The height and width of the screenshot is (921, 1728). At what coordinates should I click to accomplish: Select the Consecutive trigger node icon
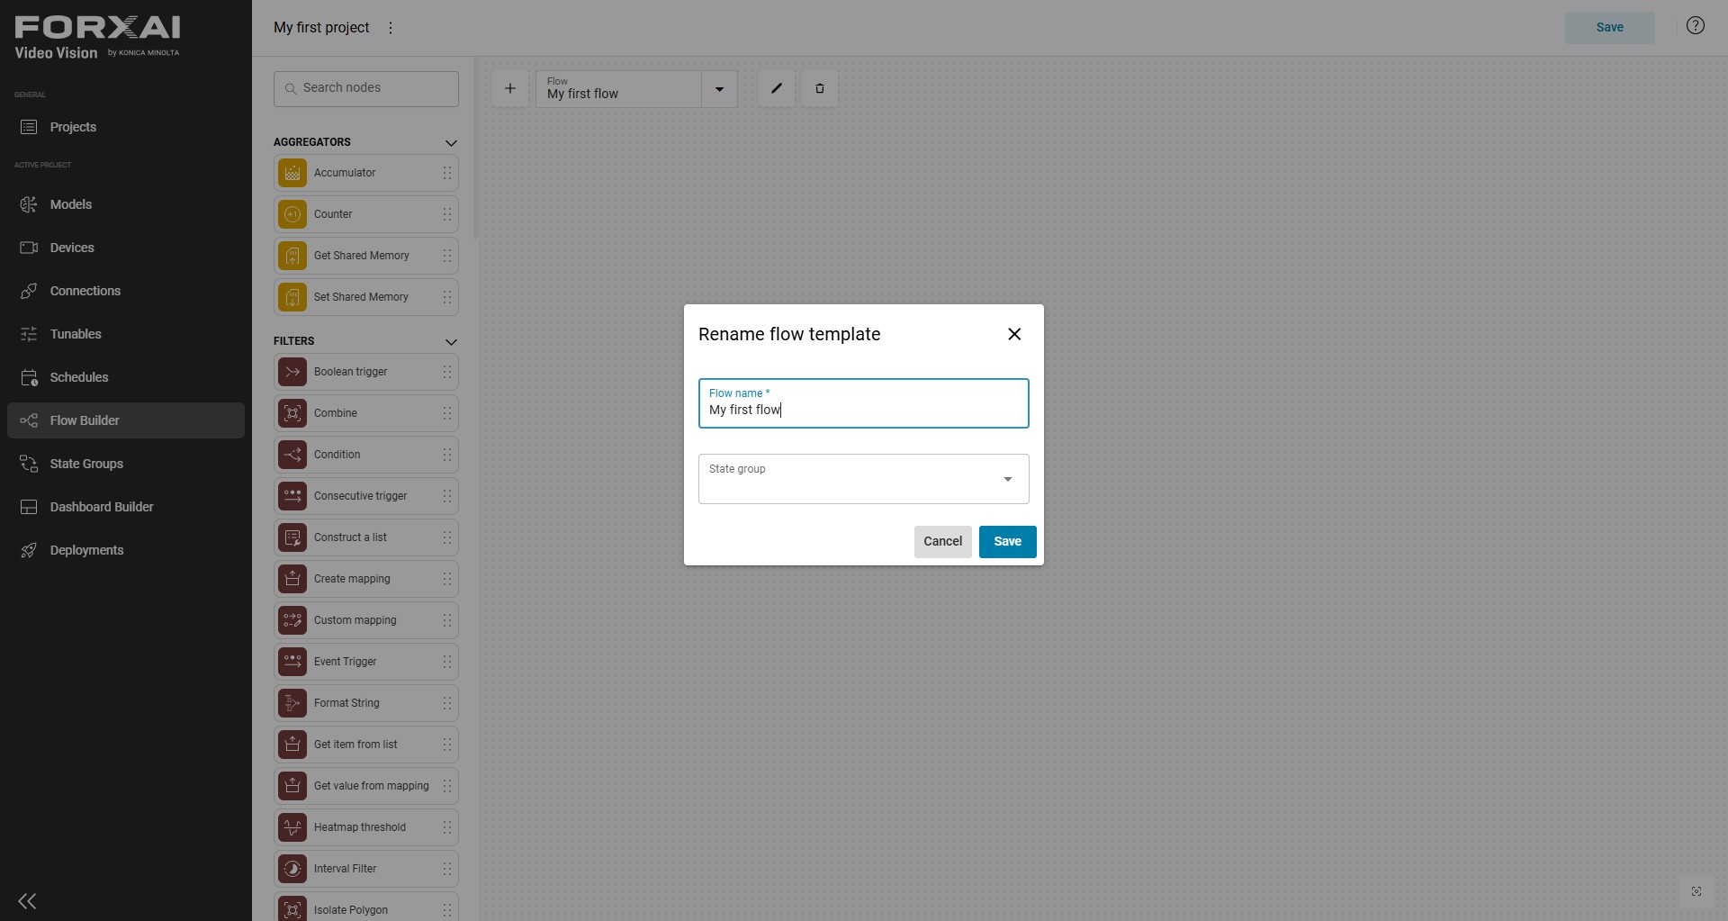point(292,496)
